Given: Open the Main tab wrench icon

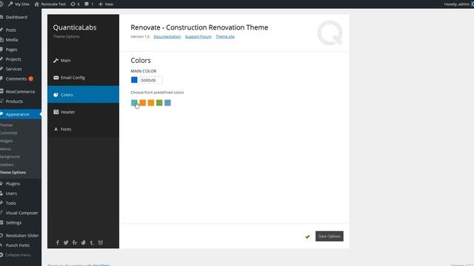Looking at the screenshot, I should click(x=56, y=61).
